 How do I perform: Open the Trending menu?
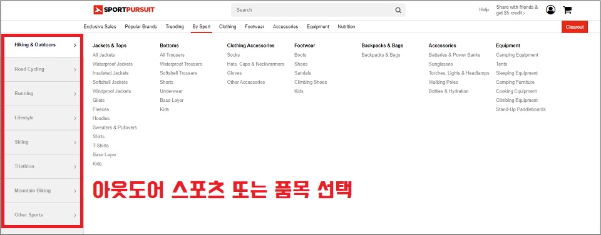click(x=175, y=27)
